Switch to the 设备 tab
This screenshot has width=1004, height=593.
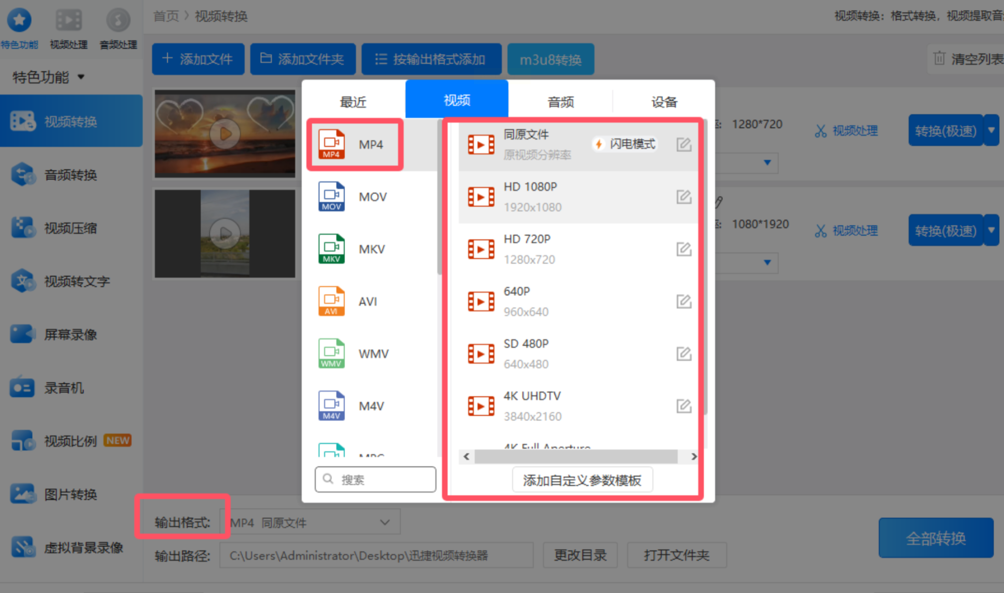coord(664,102)
